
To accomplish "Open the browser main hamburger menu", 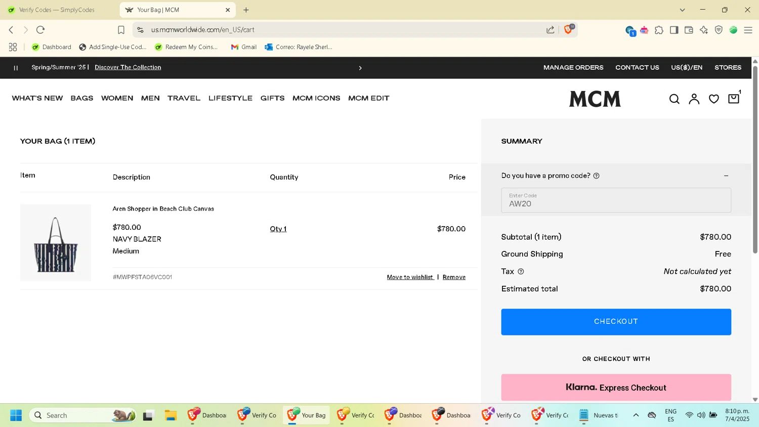I will (748, 30).
